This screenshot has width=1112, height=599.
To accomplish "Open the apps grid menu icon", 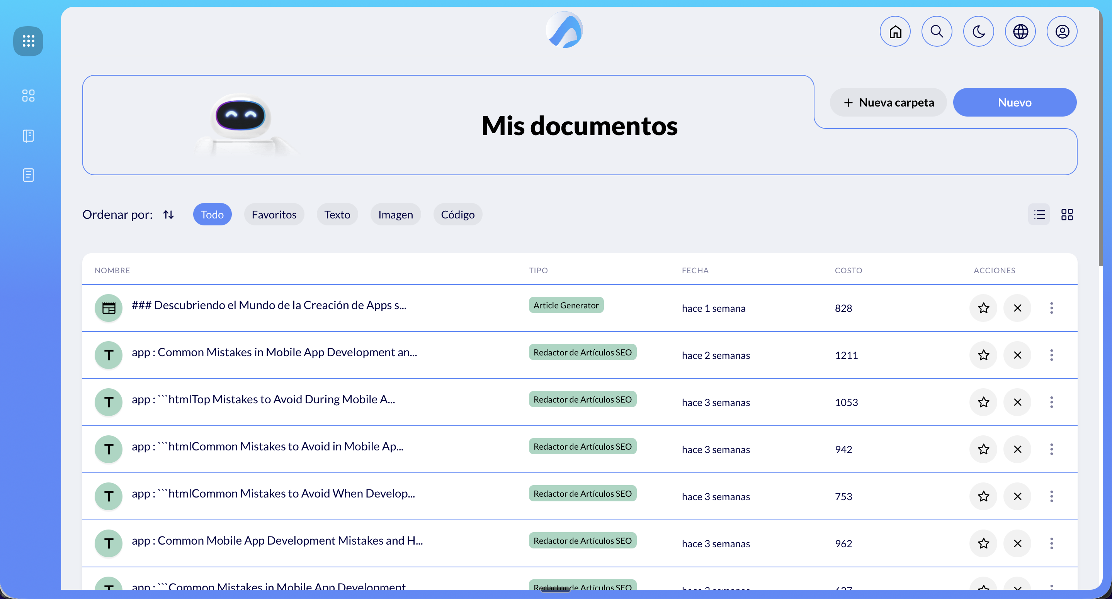I will click(x=28, y=41).
